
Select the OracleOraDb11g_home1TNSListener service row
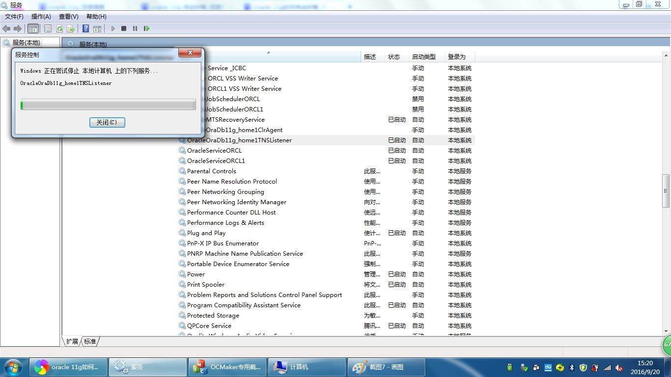(x=326, y=140)
